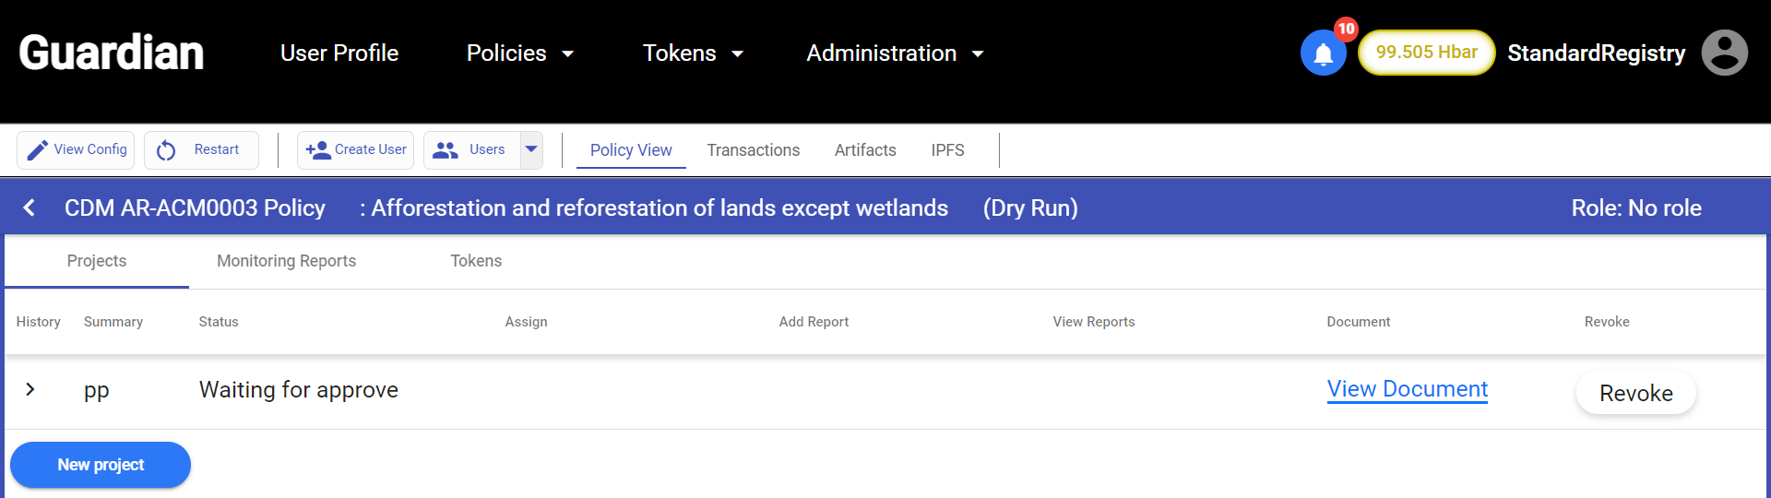Click the Create User add-person icon
This screenshot has width=1771, height=498.
pos(318,150)
